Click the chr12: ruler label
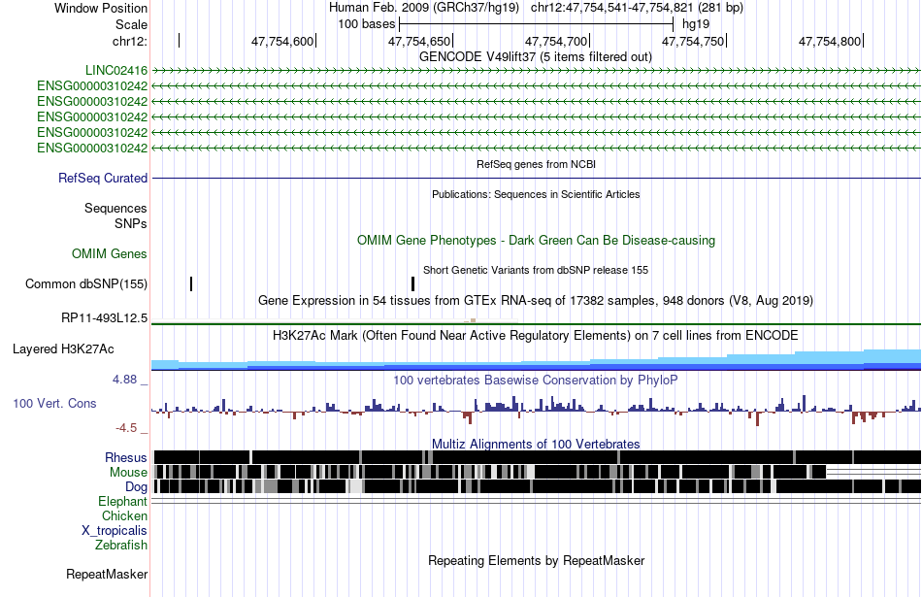Viewport: 922px width, 597px height. (129, 41)
